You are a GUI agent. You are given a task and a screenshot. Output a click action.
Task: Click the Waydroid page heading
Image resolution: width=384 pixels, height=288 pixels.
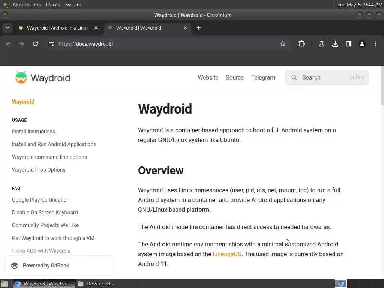pyautogui.click(x=165, y=109)
